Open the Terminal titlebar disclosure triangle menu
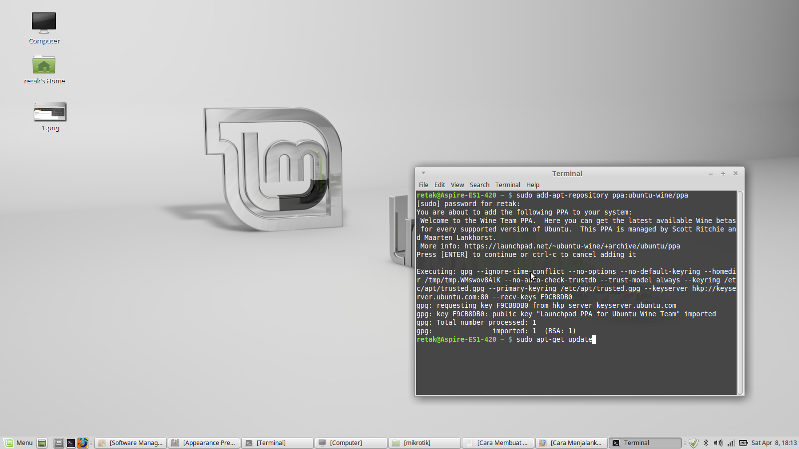 coord(423,173)
